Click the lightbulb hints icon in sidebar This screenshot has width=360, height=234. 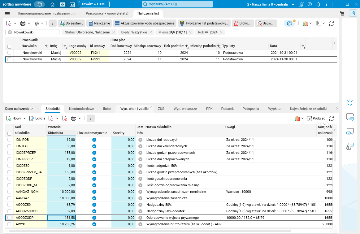350,103
